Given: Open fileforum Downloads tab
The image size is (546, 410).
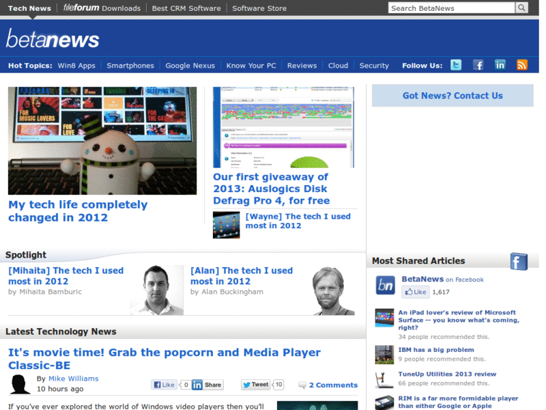Looking at the screenshot, I should coord(102,8).
